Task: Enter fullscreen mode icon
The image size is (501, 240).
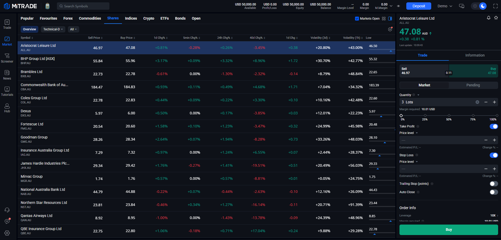Action: click(x=495, y=6)
